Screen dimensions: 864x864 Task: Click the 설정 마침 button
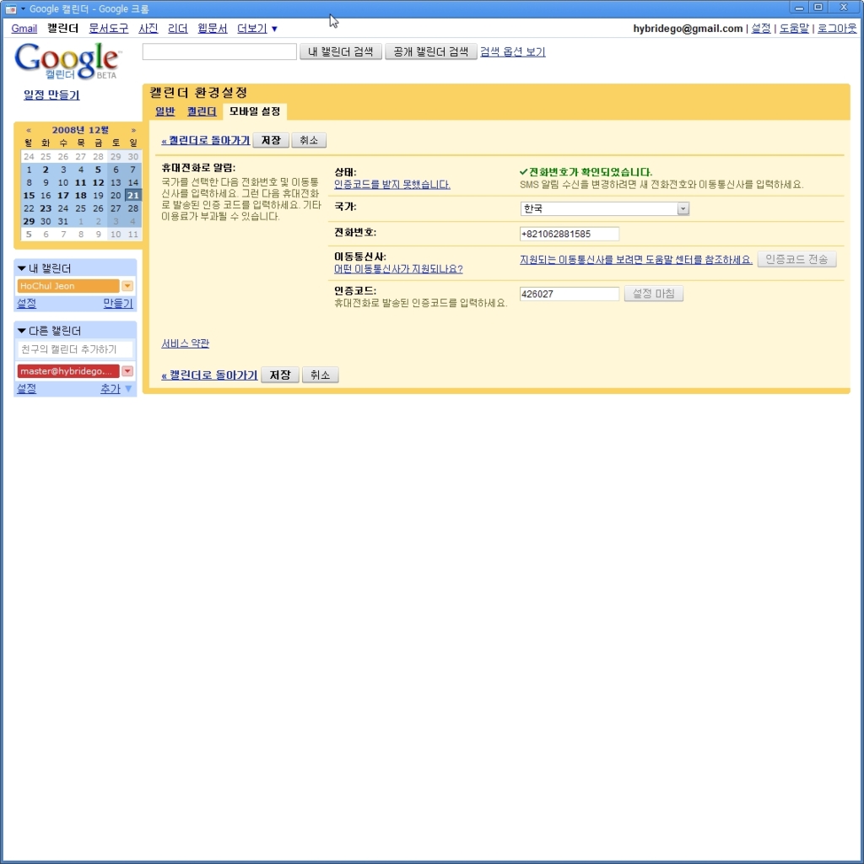[x=654, y=294]
